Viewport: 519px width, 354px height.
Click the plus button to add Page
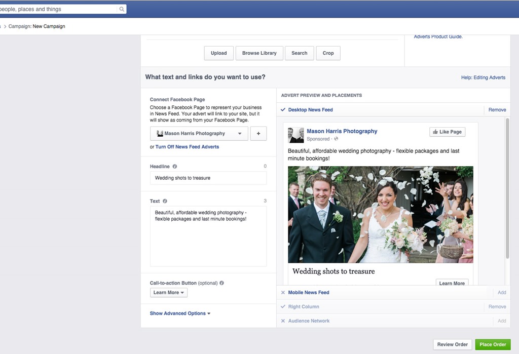(x=258, y=134)
